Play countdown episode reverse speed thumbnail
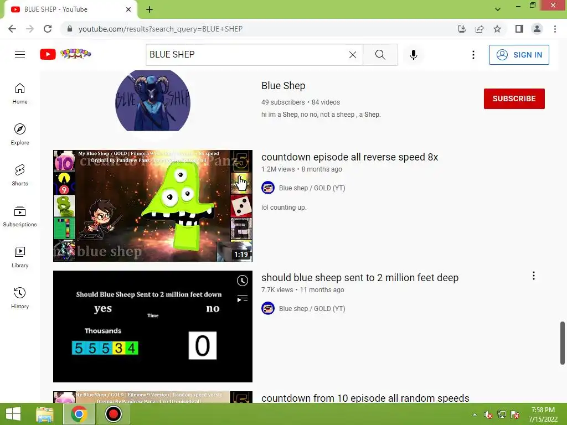 153,206
